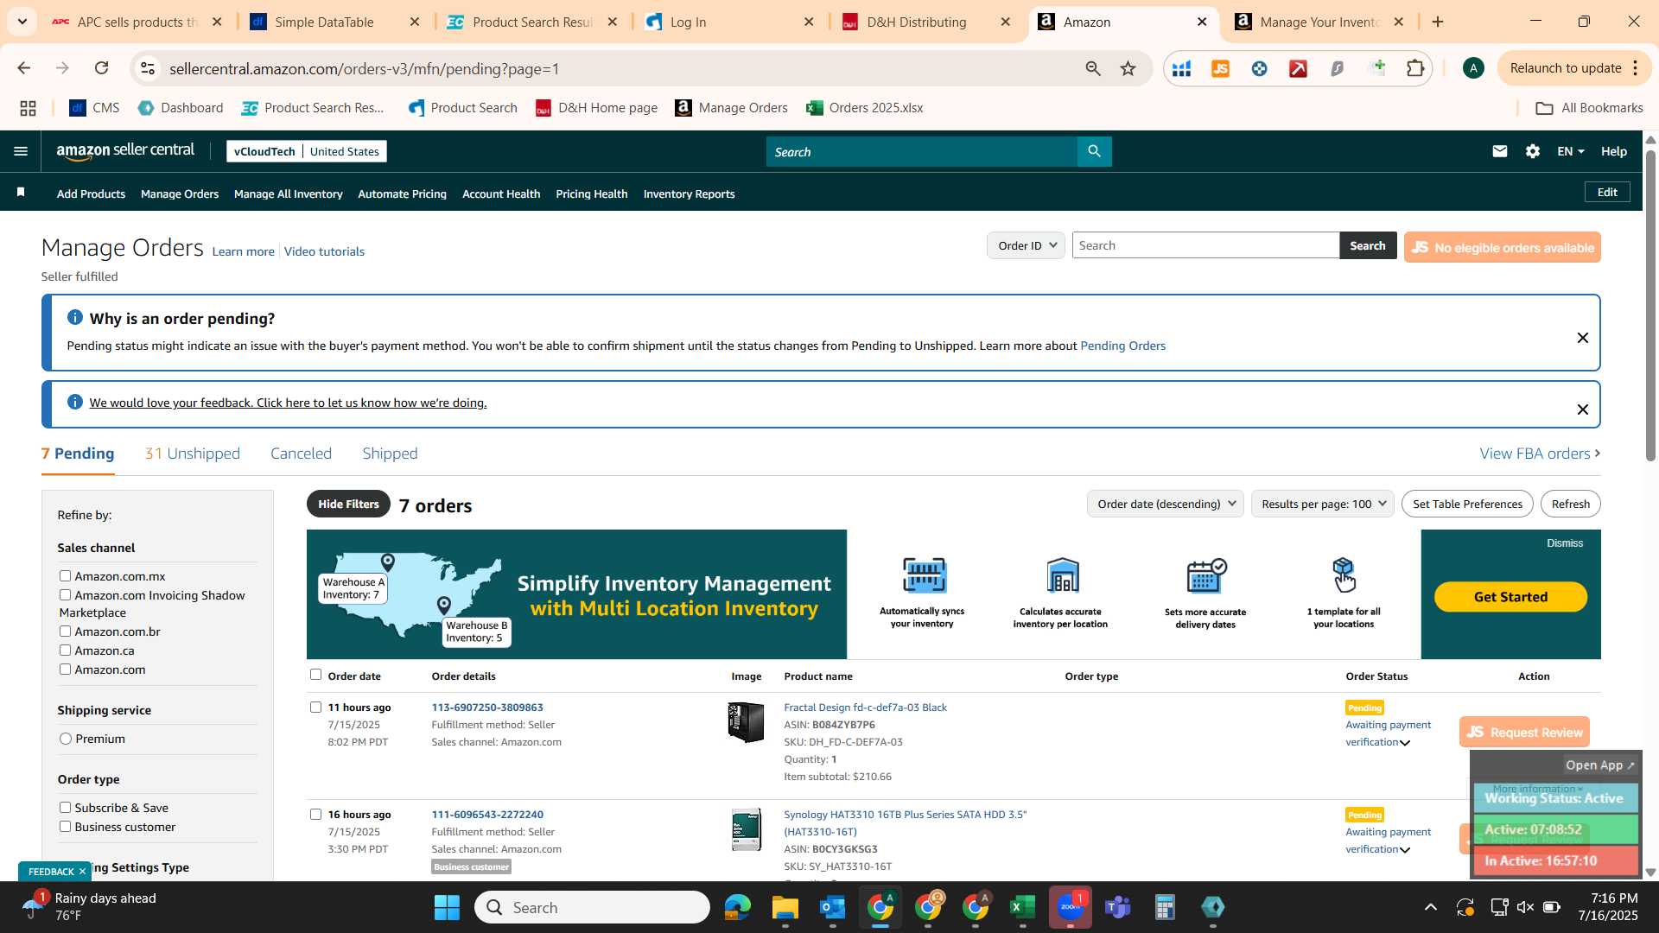This screenshot has width=1659, height=933.
Task: Open the EN language dropdown
Action: (1570, 151)
